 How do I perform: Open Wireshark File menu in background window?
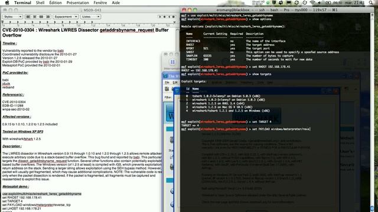point(167,82)
